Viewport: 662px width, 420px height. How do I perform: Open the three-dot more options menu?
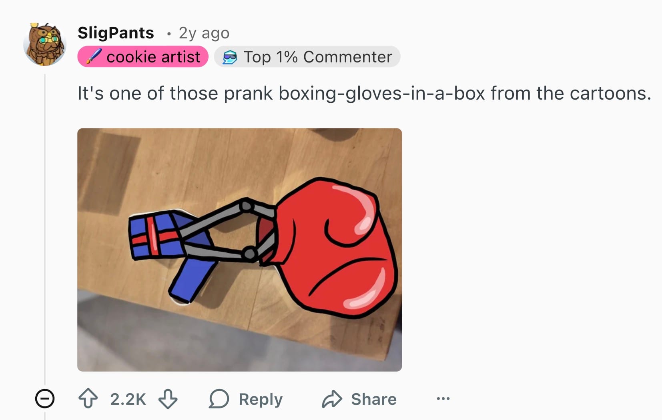coord(443,399)
